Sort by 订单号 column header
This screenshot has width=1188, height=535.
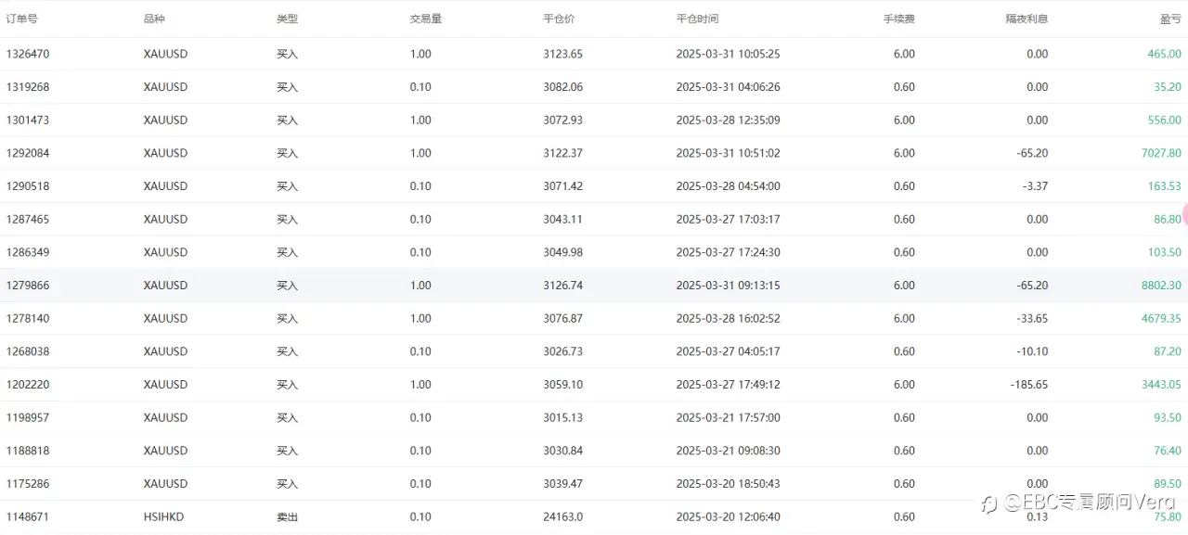click(22, 19)
